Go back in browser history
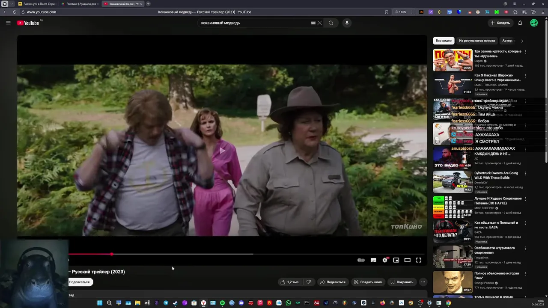 pos(5,12)
